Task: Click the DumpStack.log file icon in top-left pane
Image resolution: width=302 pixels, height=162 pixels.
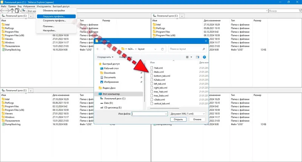Action: tap(3, 50)
